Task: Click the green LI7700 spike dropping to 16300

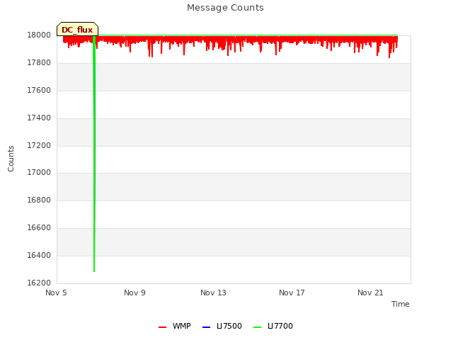Action: pyautogui.click(x=94, y=153)
